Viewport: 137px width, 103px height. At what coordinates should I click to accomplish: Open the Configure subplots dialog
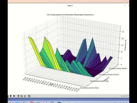[x=25, y=96]
